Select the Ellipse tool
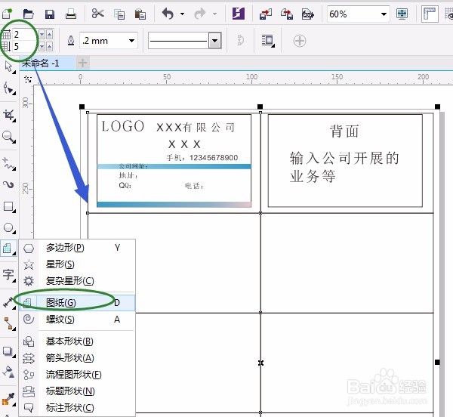Viewport: 453px width, 417px height. pos(8,227)
